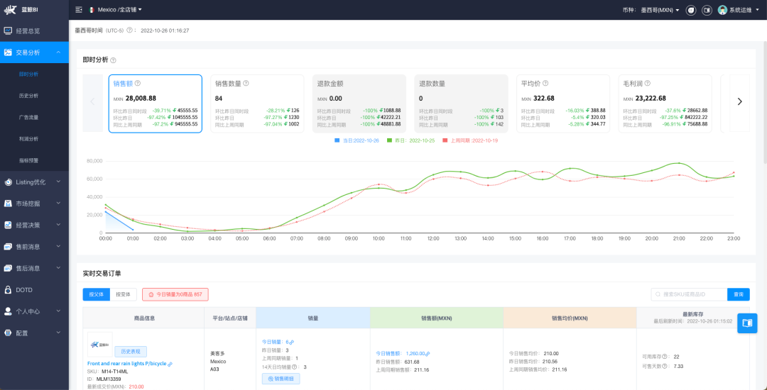Filter by 今日销量为0商品 857
Screen dimensions: 767x390
click(x=175, y=294)
